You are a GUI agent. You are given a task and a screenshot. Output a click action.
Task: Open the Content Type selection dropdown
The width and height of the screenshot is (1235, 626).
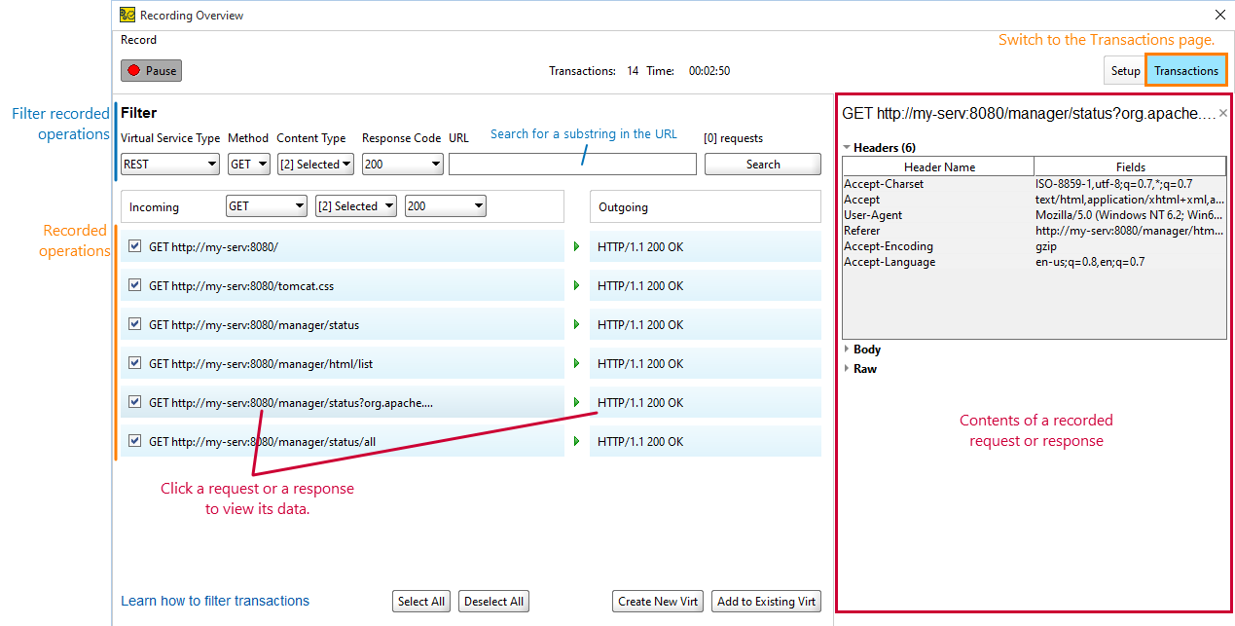click(314, 164)
